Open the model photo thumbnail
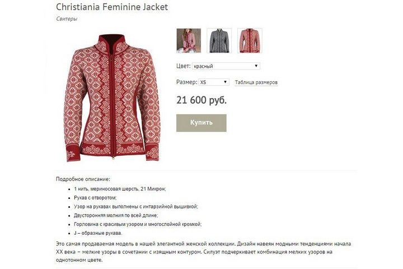This screenshot has height=269, width=403. pyautogui.click(x=189, y=40)
